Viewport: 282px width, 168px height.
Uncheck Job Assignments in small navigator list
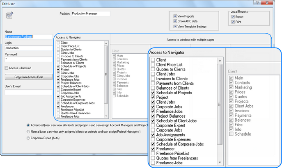tap(58, 96)
